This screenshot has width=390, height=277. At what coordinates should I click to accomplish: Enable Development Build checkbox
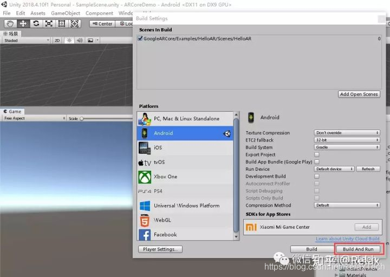click(x=317, y=176)
